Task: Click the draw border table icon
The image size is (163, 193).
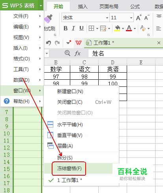Action: [x=103, y=28]
